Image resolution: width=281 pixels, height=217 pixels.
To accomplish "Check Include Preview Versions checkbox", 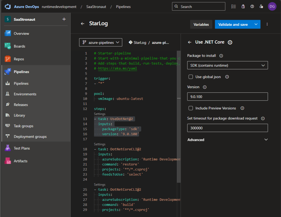I will tap(191, 108).
